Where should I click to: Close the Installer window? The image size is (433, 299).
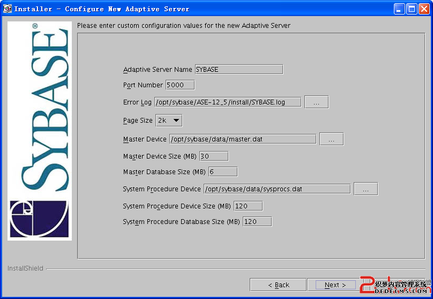pos(424,9)
